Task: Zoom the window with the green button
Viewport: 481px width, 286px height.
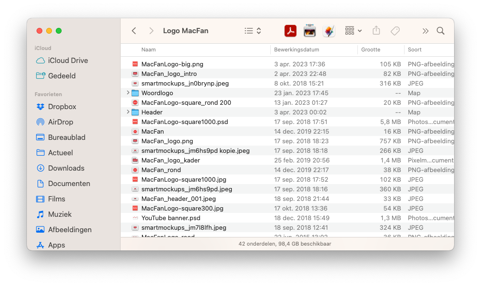Action: pyautogui.click(x=59, y=31)
